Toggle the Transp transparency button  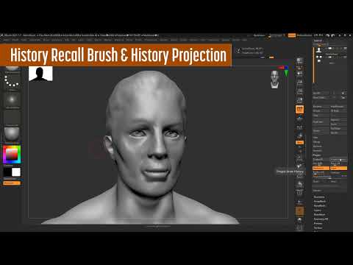299,202
